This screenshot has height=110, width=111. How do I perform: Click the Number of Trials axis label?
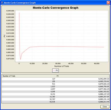click(x=62, y=66)
